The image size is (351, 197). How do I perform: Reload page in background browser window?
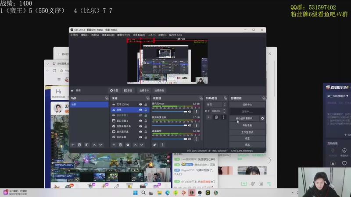coord(54,70)
